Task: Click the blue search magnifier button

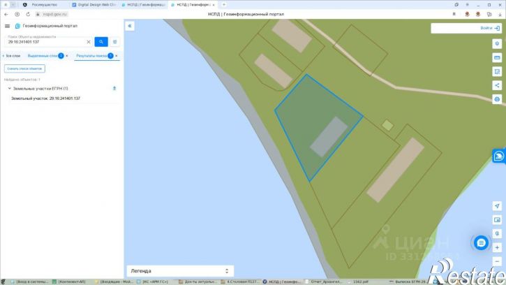Action: 101,42
